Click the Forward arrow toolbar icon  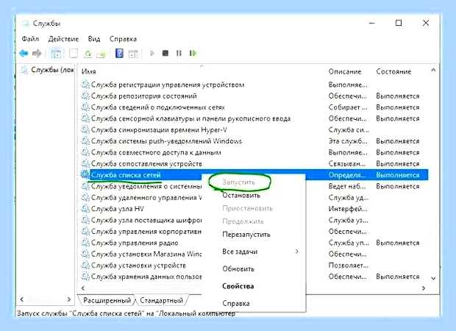tap(37, 53)
